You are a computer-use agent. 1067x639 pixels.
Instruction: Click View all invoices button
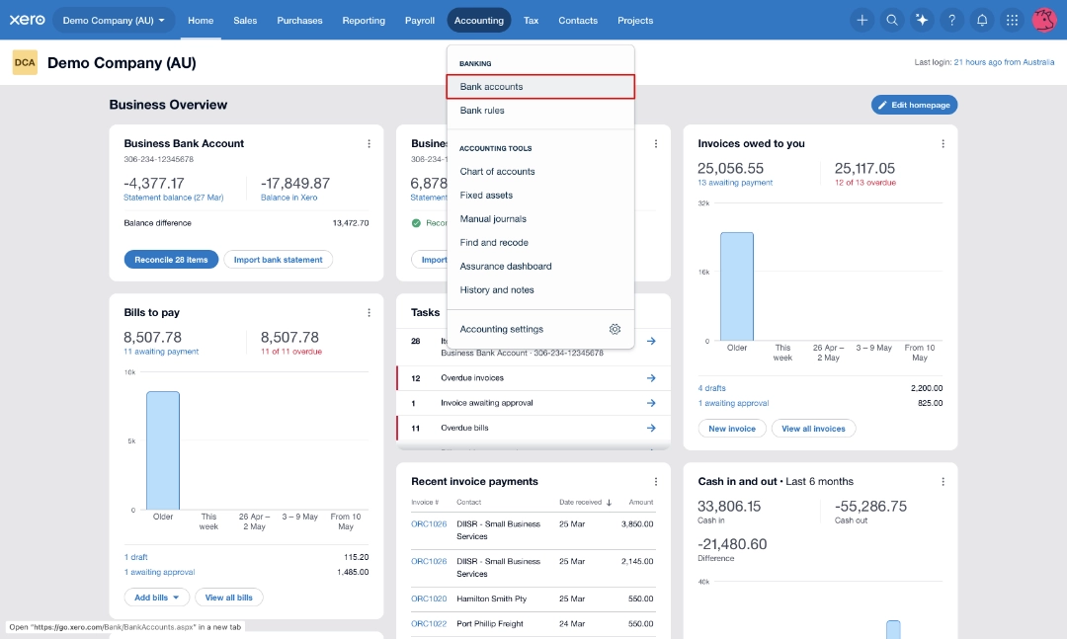pyautogui.click(x=813, y=429)
